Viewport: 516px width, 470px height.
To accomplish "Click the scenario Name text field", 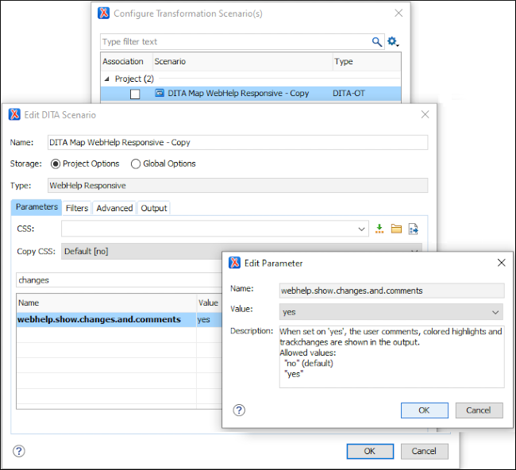I will coord(237,142).
